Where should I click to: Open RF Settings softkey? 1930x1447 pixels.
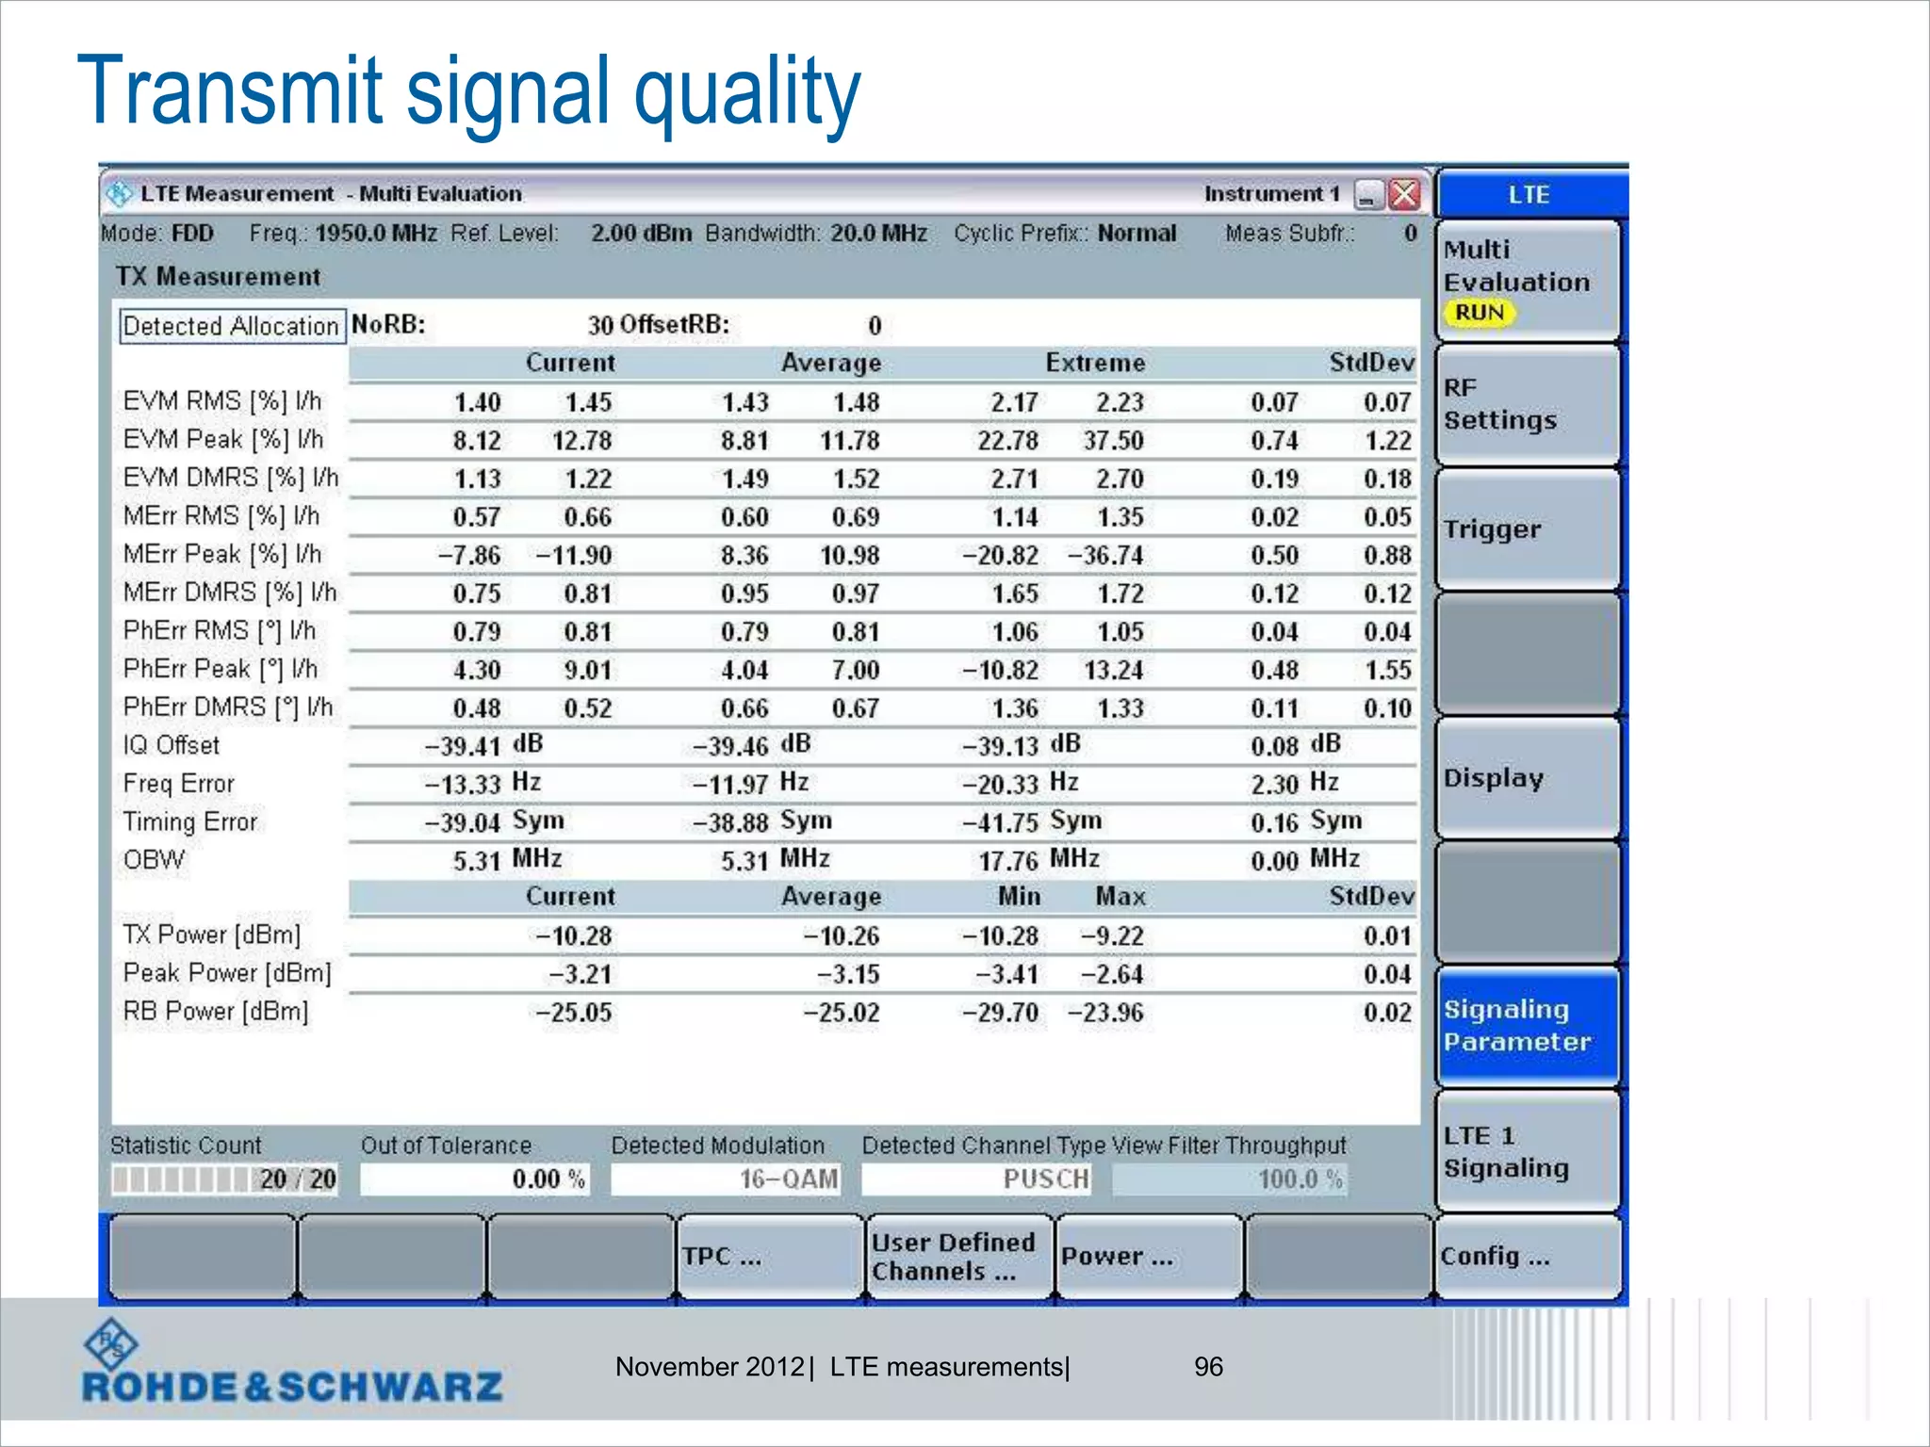click(x=1528, y=404)
